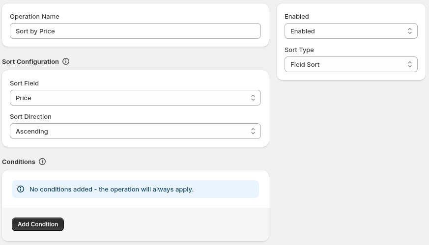Click the 'Sort Field' label
The image size is (429, 245).
(25, 83)
